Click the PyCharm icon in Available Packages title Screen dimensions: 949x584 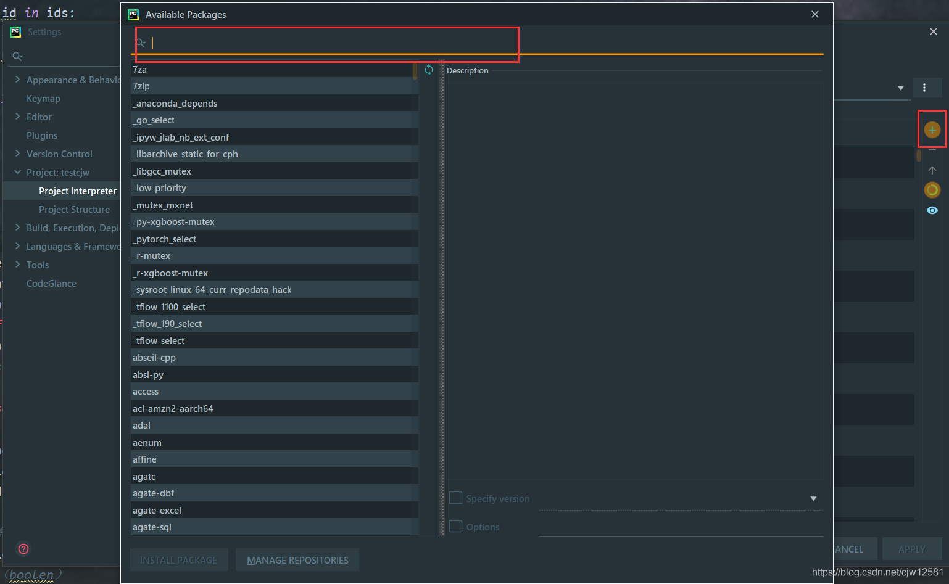[133, 14]
